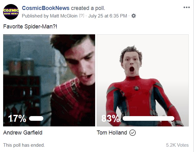The height and width of the screenshot is (152, 194).
Task: Click the 83% percentage text
Action: (110, 119)
